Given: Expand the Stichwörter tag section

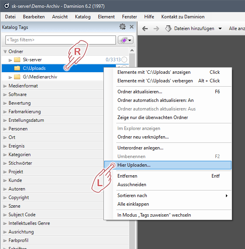Looking at the screenshot, I should coord(5,163).
